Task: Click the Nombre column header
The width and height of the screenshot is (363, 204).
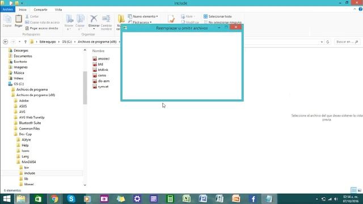Action: point(98,51)
